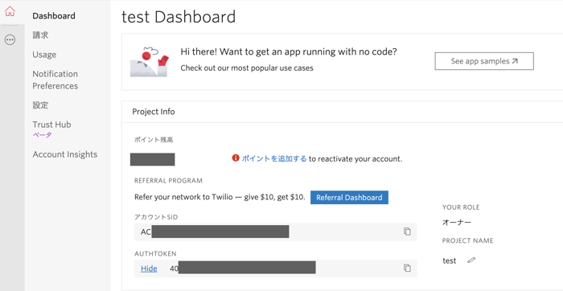Open the 請求 billing menu item
Viewport: 563px width, 291px height.
pos(40,35)
